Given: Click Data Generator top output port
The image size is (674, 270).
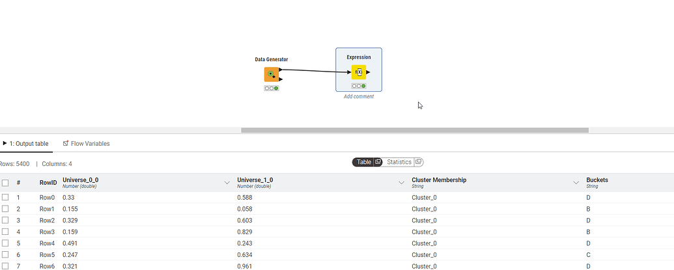Looking at the screenshot, I should coord(281,69).
